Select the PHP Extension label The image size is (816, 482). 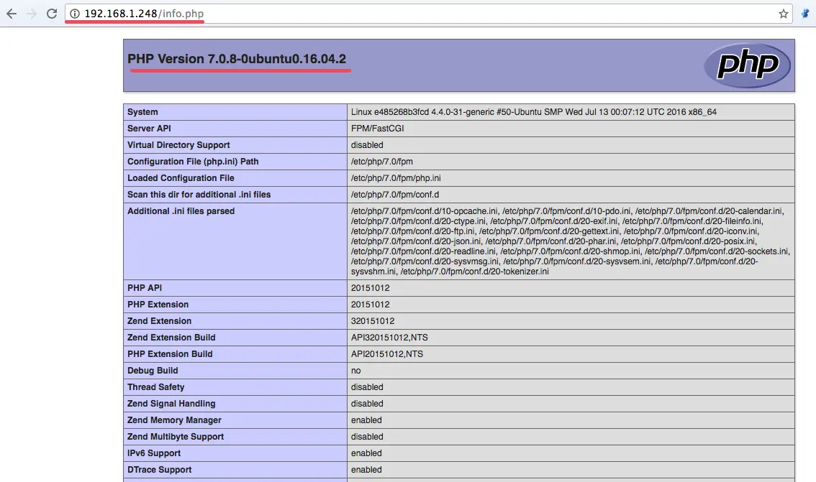pyautogui.click(x=158, y=305)
